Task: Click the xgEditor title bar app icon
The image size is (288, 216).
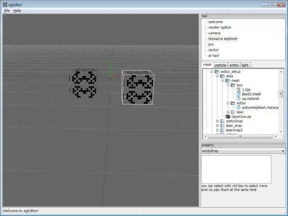Action: click(5, 5)
